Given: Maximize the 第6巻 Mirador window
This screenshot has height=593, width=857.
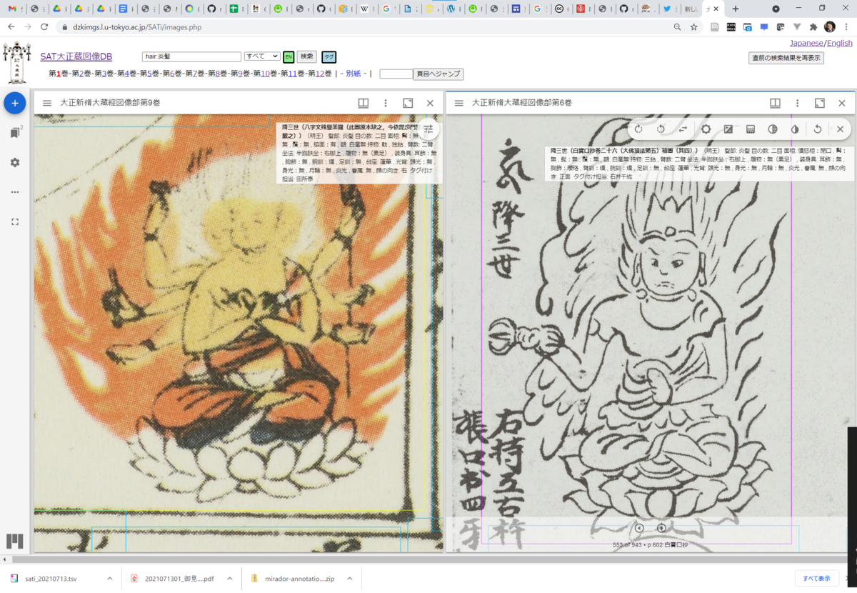Looking at the screenshot, I should point(820,103).
